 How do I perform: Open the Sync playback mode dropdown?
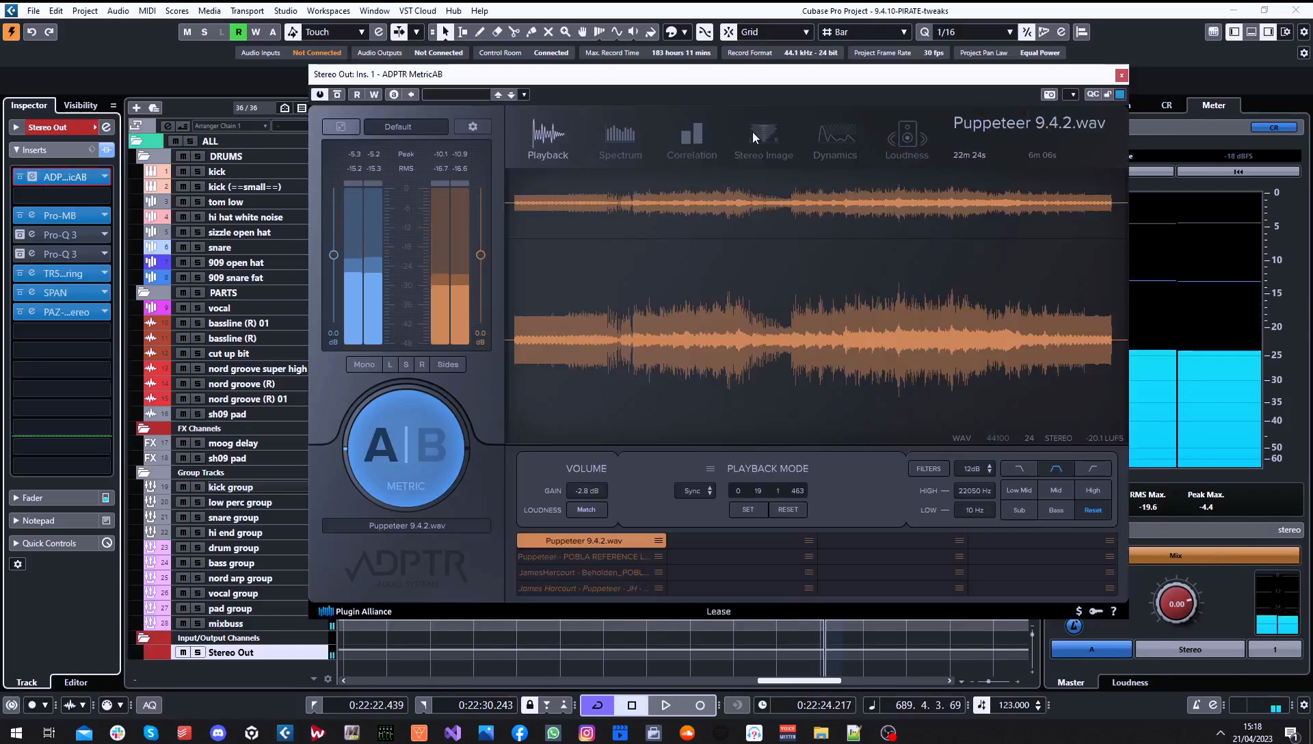(695, 491)
